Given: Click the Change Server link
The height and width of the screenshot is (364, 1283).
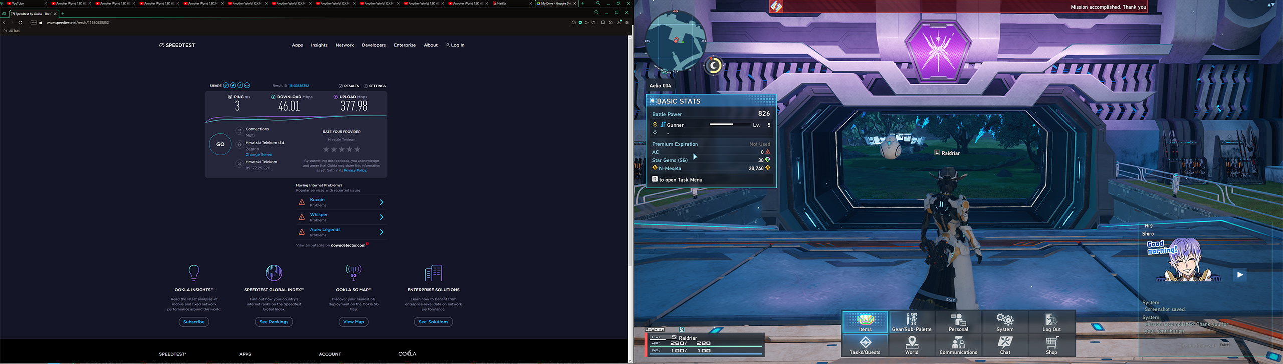Looking at the screenshot, I should (x=259, y=155).
